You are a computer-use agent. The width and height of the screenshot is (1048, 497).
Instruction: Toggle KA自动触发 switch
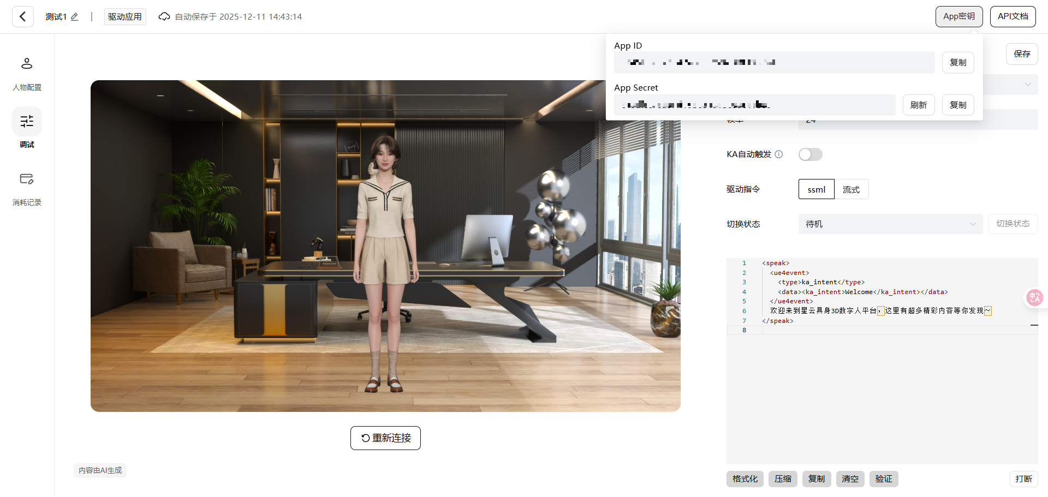811,154
